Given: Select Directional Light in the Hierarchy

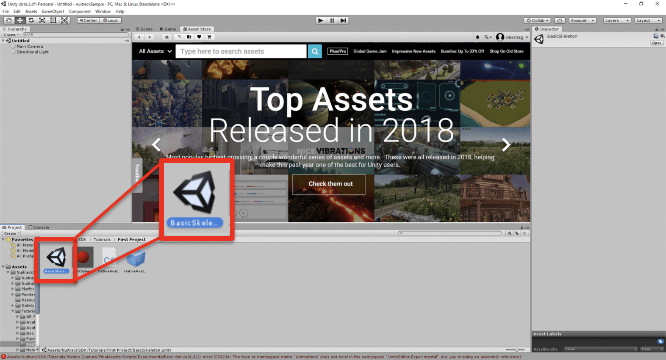Looking at the screenshot, I should point(32,52).
